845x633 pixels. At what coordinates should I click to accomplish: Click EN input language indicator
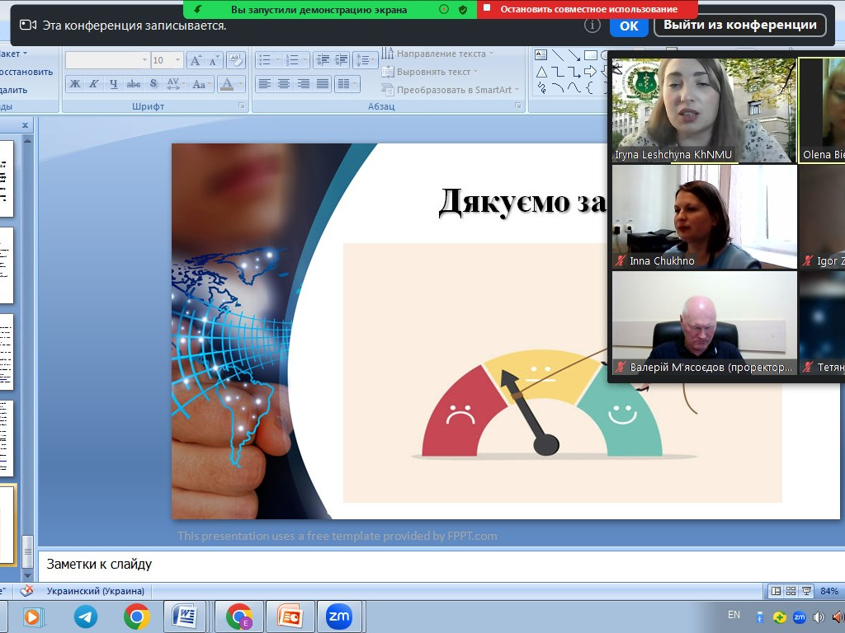[x=734, y=615]
